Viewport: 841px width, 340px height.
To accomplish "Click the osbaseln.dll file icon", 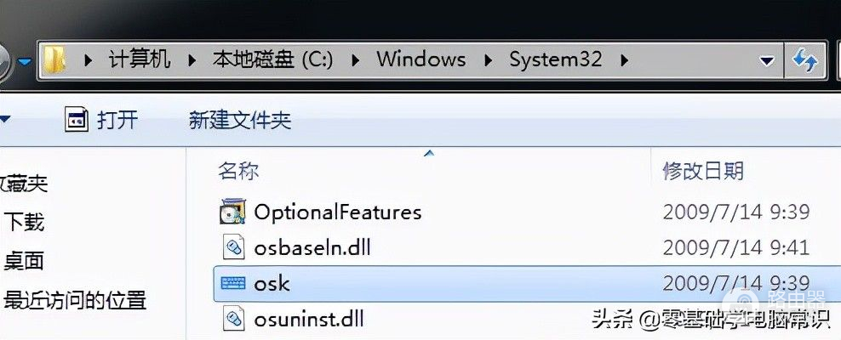I will coord(232,247).
